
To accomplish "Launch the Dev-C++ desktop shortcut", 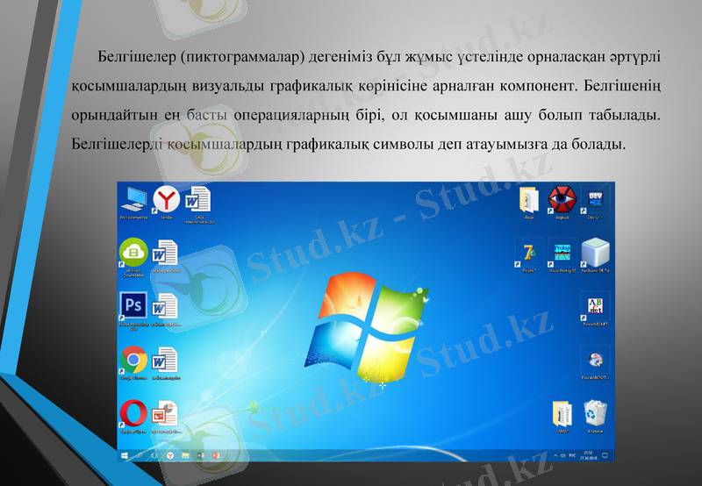I will pos(595,201).
